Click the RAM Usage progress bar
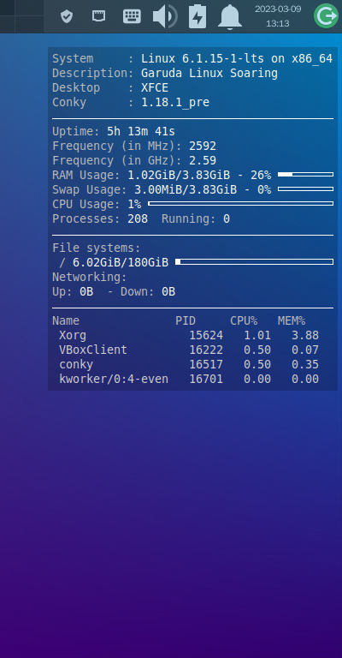This screenshot has height=658, width=342. click(x=305, y=174)
